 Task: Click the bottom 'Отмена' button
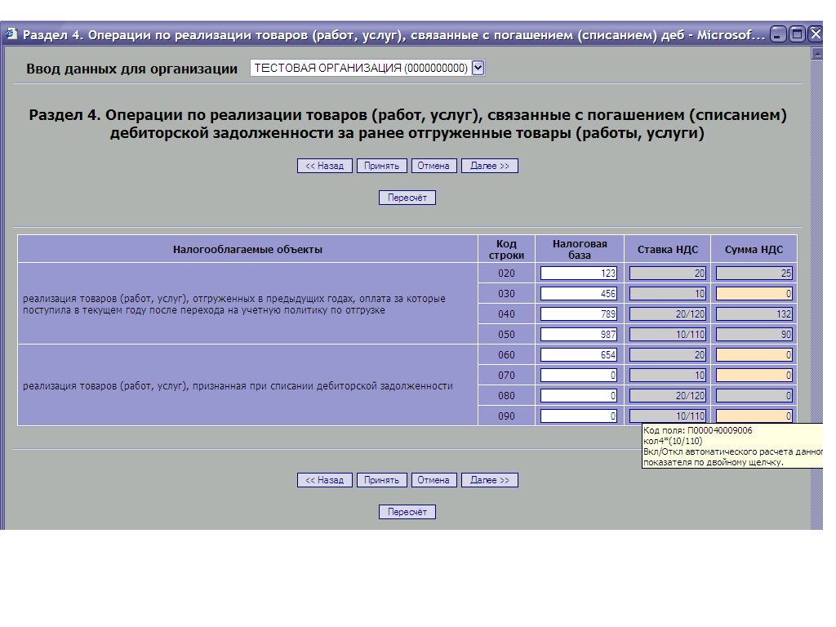pos(434,480)
